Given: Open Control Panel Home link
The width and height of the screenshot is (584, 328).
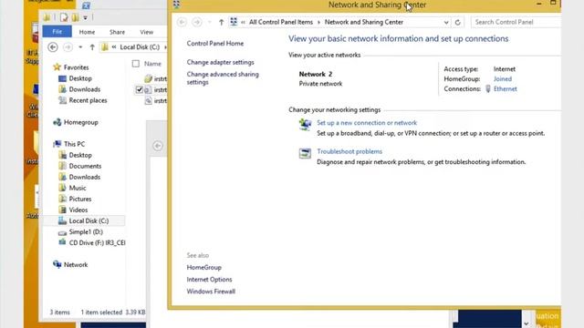Looking at the screenshot, I should coord(215,44).
